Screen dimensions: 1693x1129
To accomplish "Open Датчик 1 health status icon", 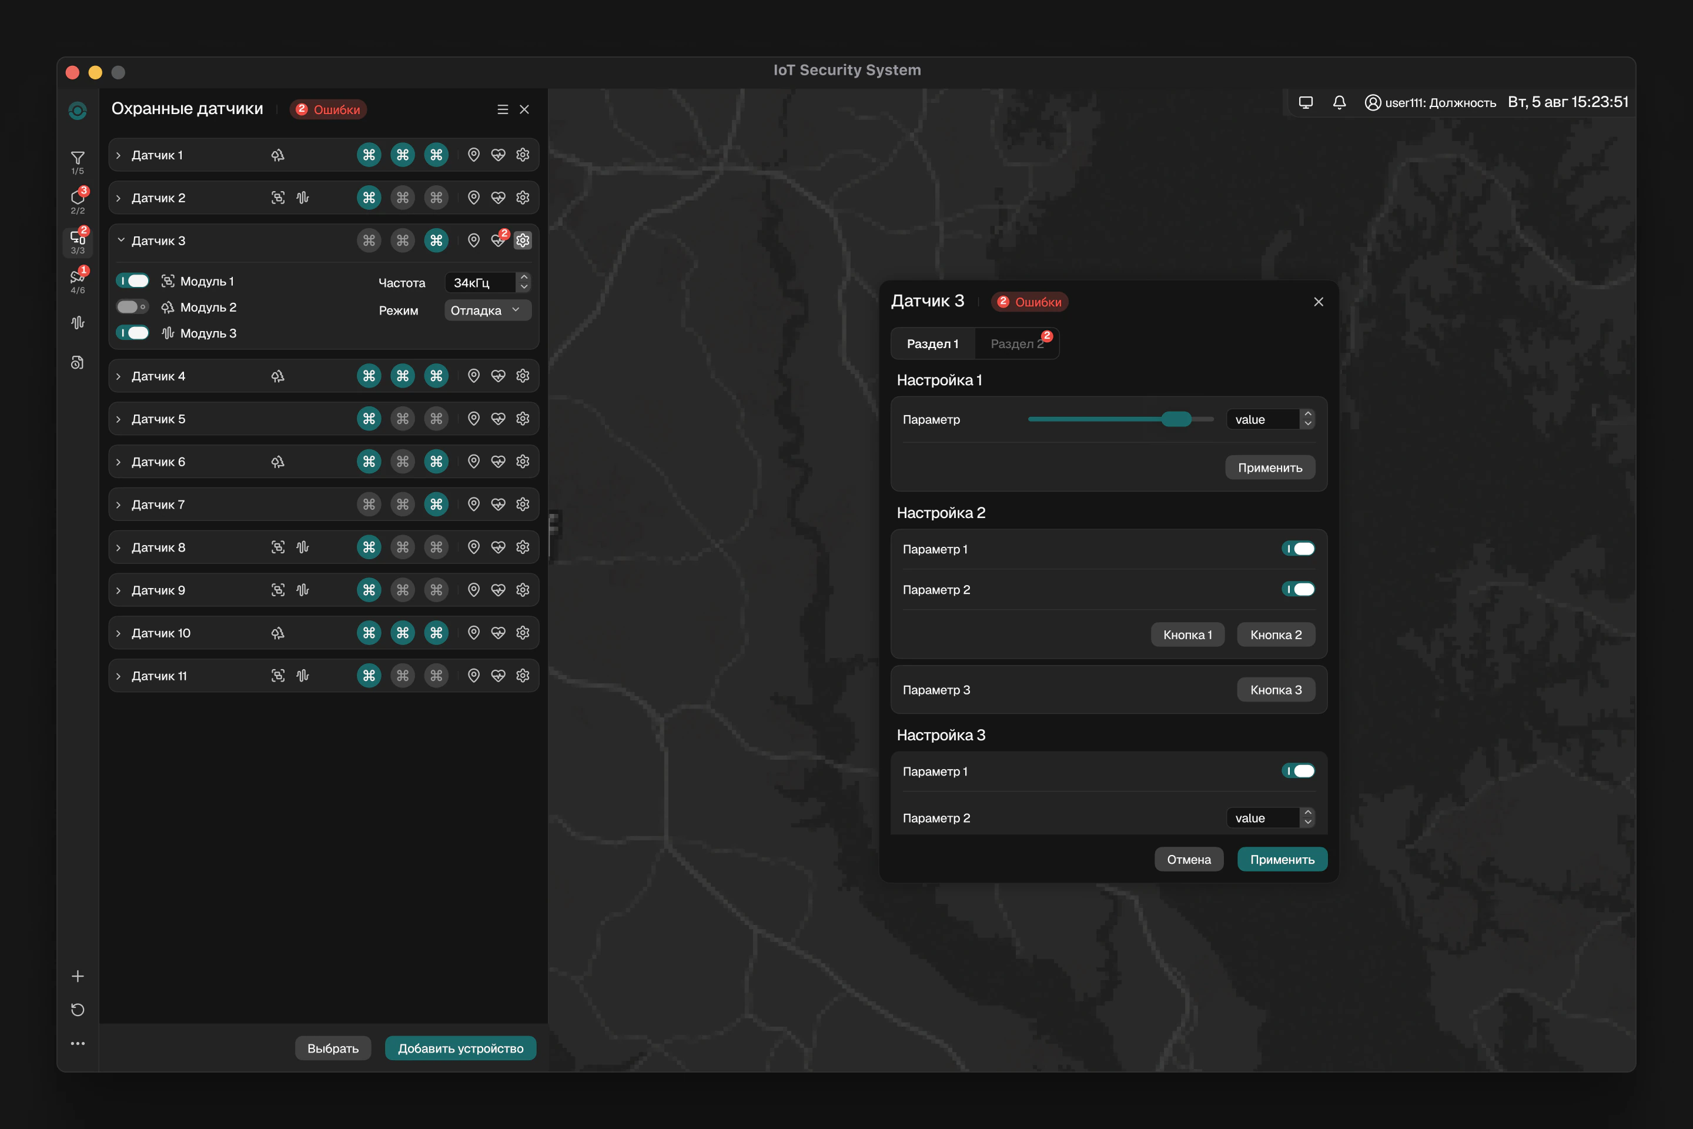I will 498,155.
